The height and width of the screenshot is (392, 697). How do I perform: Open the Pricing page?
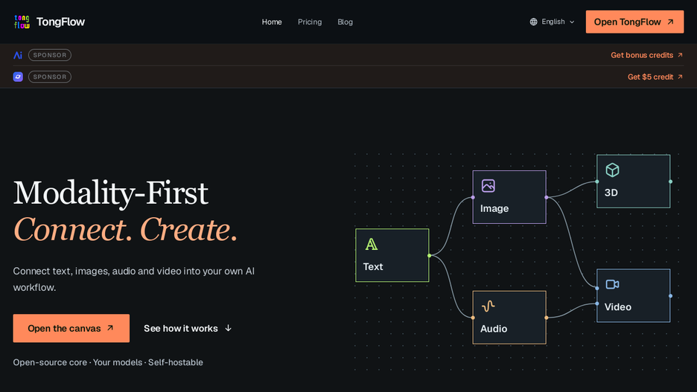[x=310, y=22]
